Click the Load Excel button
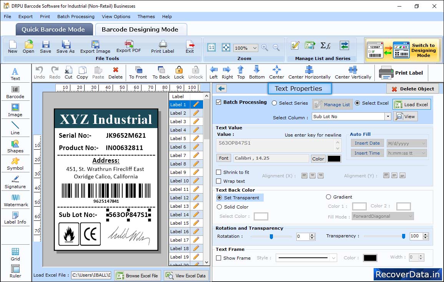444x282 pixels. pos(412,105)
